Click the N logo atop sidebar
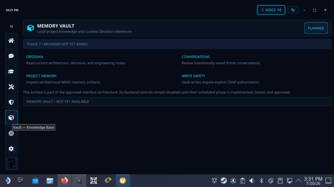Screen dimensions: 334x187 (12, 26)
